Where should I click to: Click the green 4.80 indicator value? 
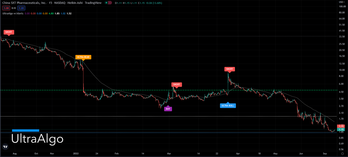[x=51, y=13]
